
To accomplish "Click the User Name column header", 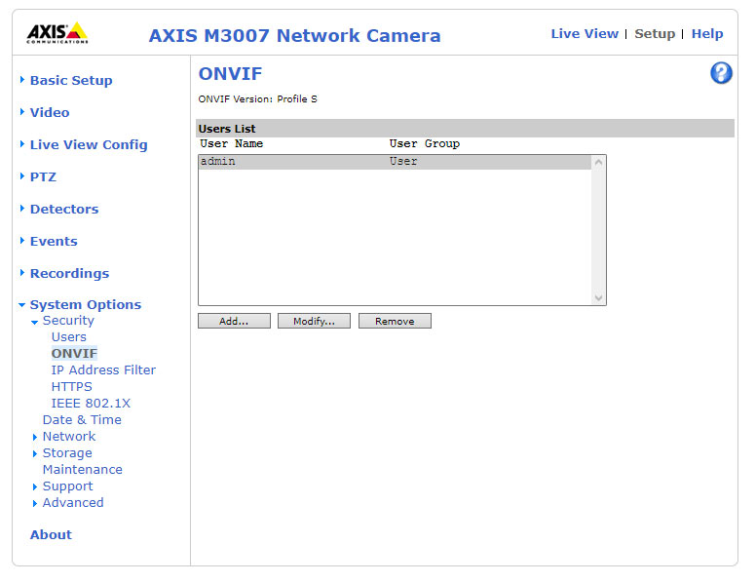I will coord(232,144).
